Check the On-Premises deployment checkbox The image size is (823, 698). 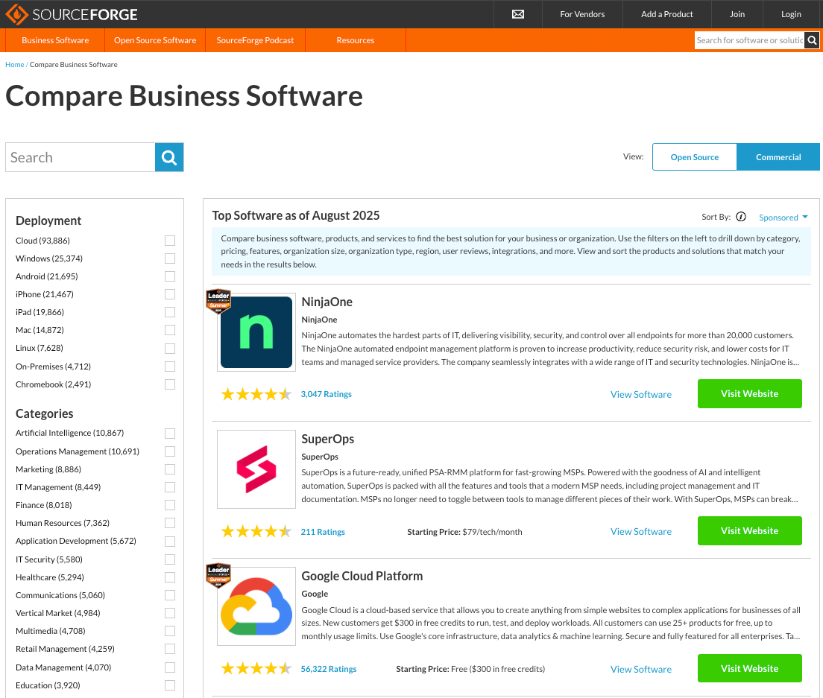169,367
